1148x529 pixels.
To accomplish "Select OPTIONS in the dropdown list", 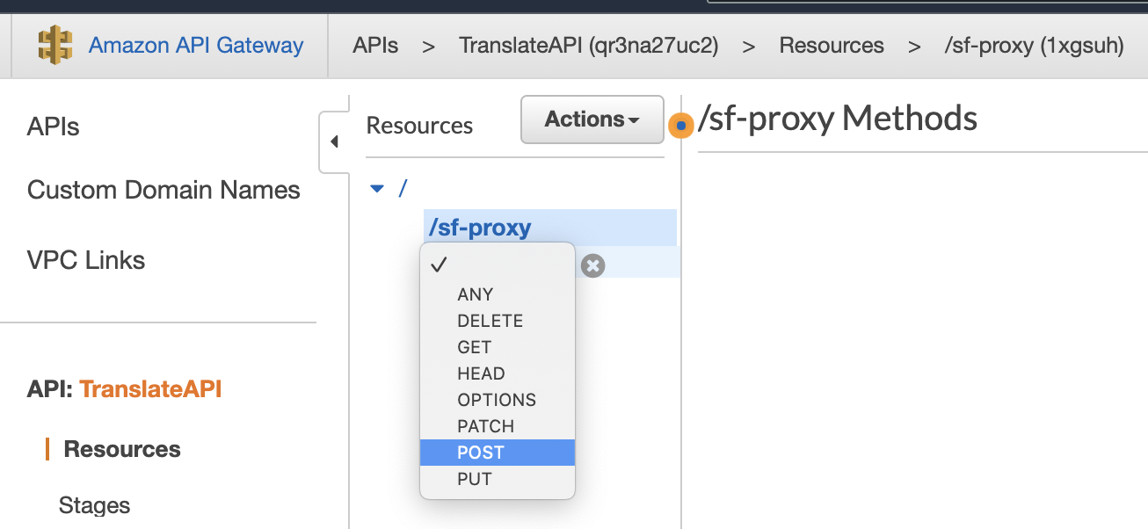I will click(496, 400).
